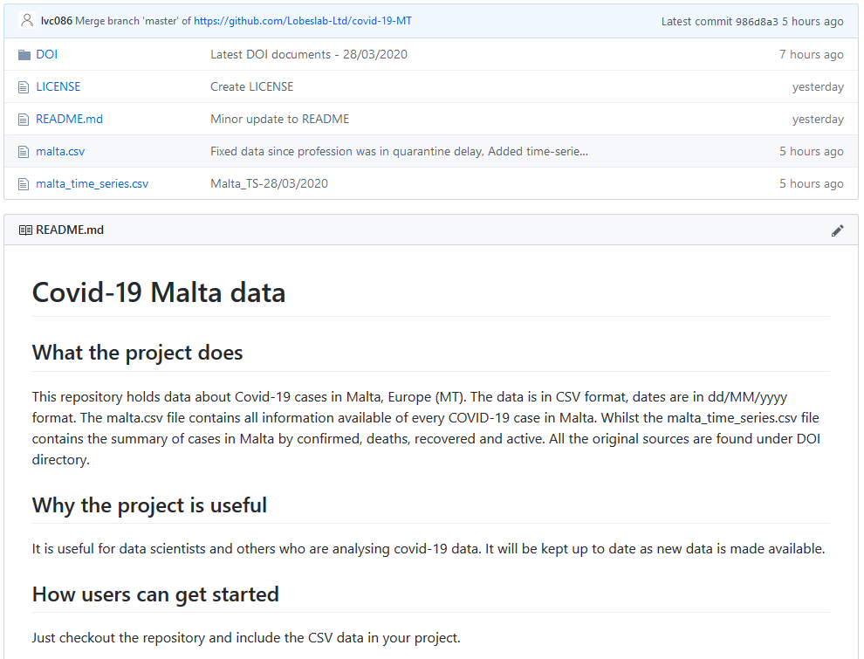Open the DOI directory
The image size is (864, 659).
tap(46, 55)
